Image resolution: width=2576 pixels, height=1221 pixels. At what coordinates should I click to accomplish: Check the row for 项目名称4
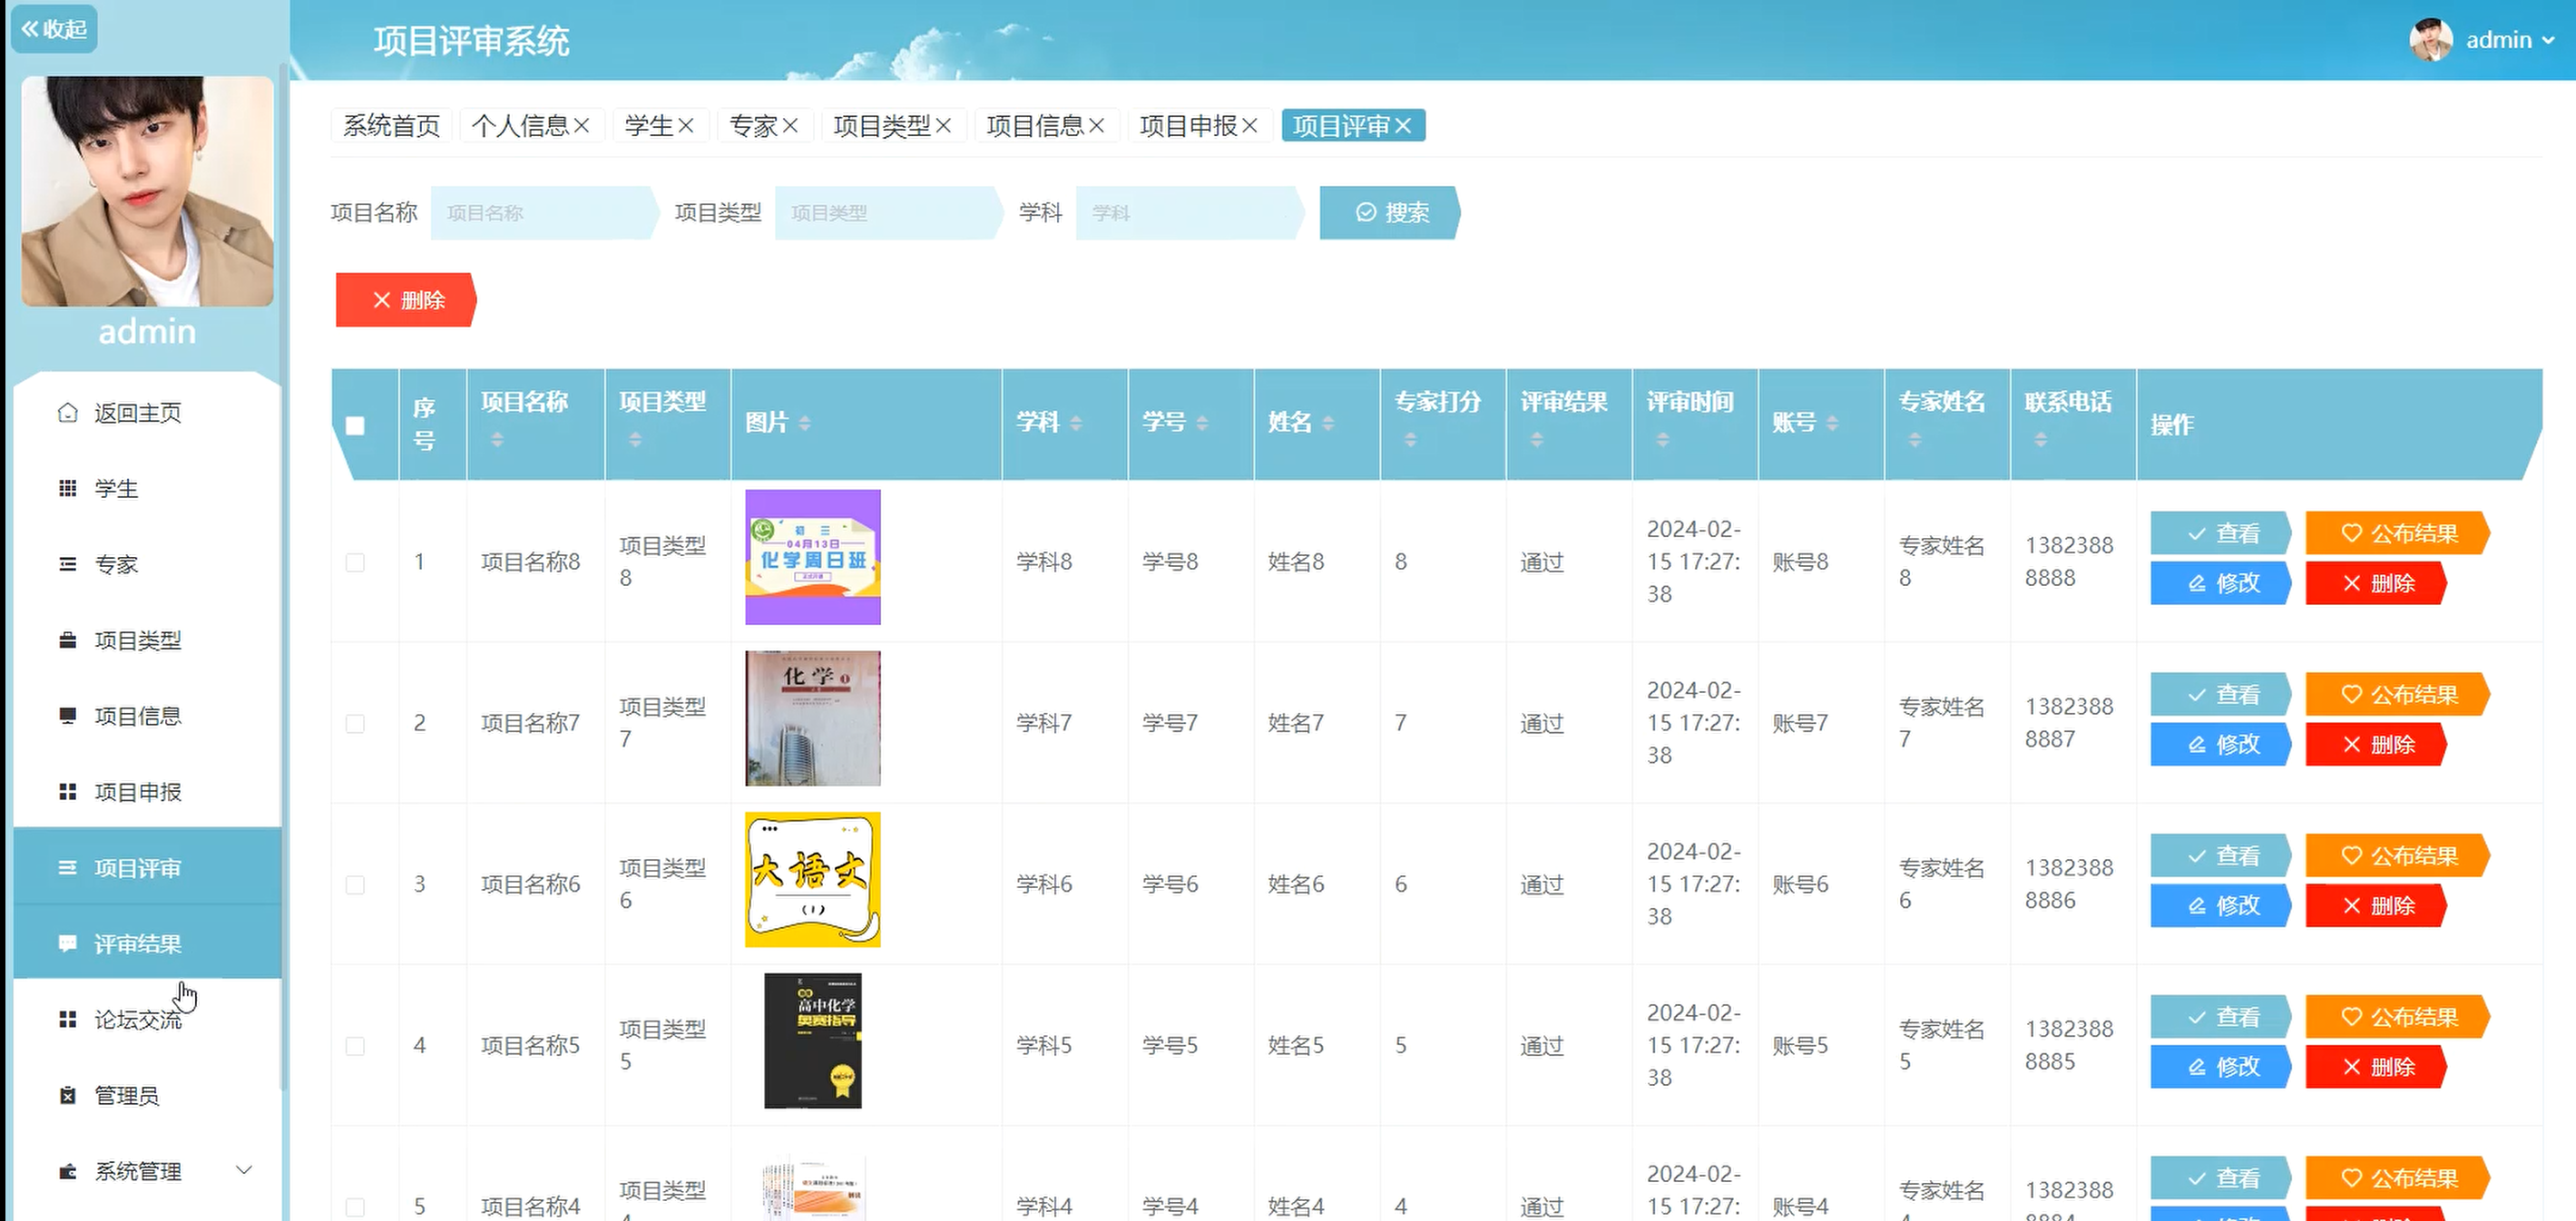click(x=355, y=1206)
